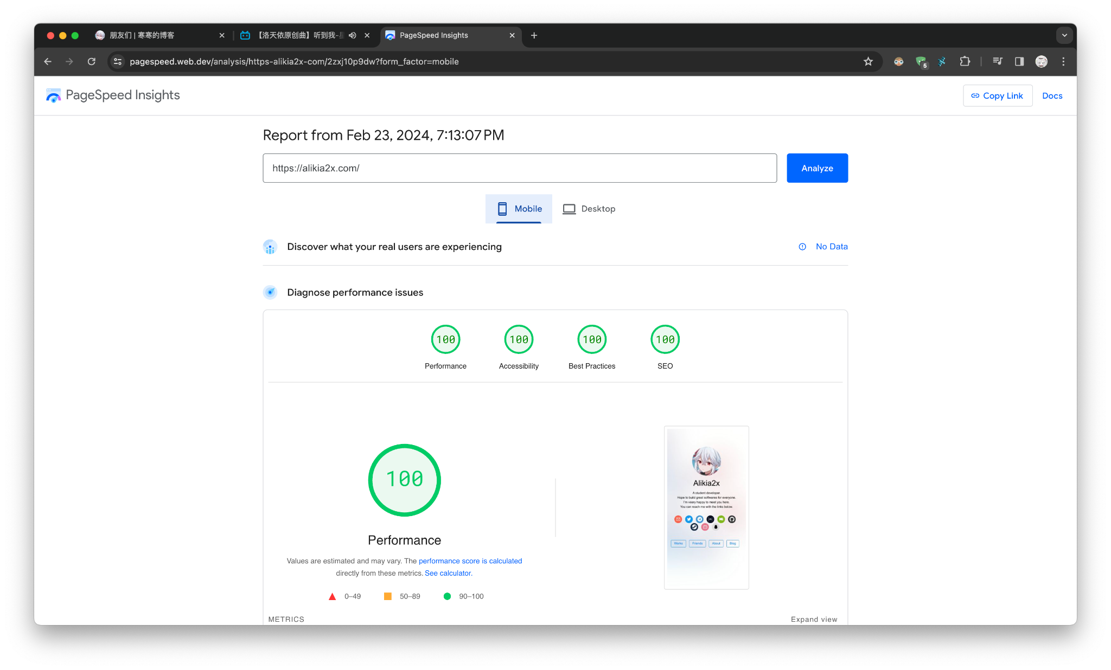The image size is (1111, 670).
Task: Switch to Mobile report view
Action: 519,209
